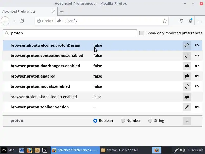The image size is (205, 154).
Task: Click browser.proton.places-tooltip.enabled preference name
Action: click(x=44, y=97)
